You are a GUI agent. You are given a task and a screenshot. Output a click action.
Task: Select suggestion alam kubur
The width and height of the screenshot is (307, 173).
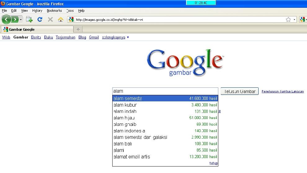point(165,105)
